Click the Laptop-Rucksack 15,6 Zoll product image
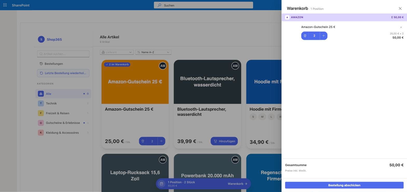Image resolution: width=407 pixels, height=192 pixels. 135,173
